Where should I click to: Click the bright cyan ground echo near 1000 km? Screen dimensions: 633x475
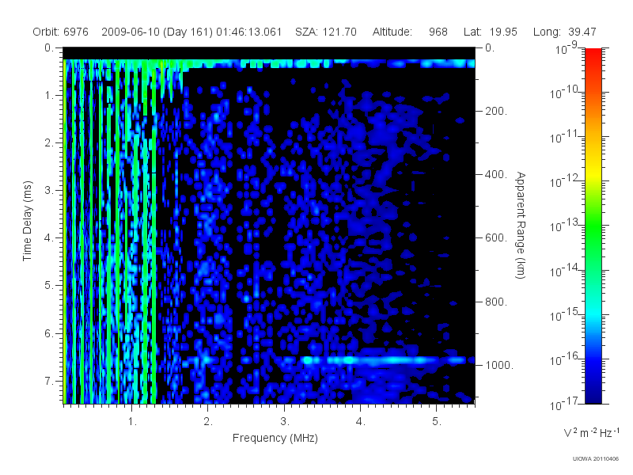384,359
